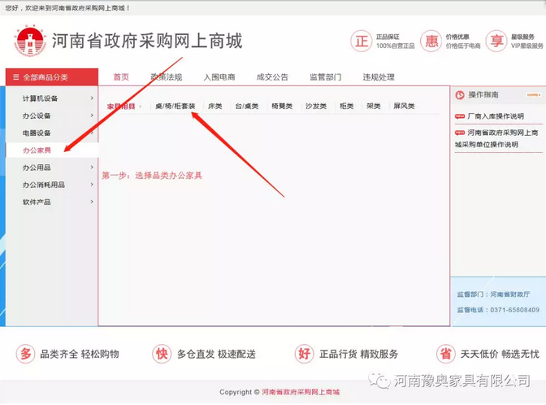The image size is (546, 405).
Task: Expand the 办公用品 category chevron
Action: click(x=92, y=168)
